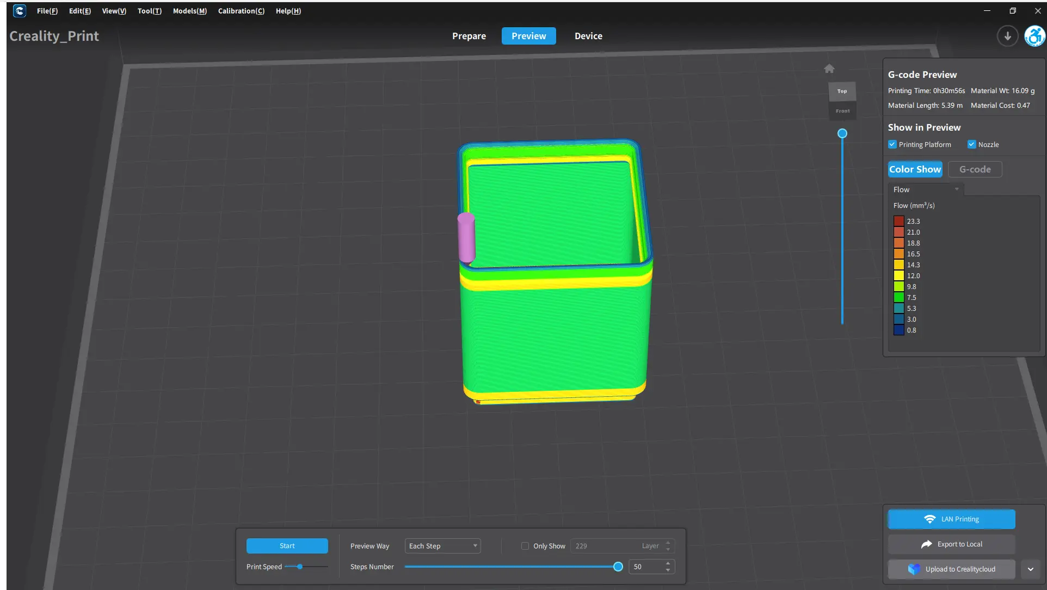
Task: Click the vertical layer slider handle
Action: pos(842,133)
